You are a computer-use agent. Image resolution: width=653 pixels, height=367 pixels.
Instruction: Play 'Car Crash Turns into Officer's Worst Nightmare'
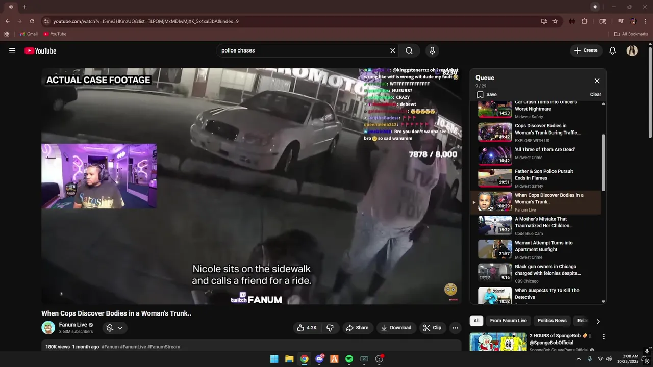pyautogui.click(x=535, y=110)
